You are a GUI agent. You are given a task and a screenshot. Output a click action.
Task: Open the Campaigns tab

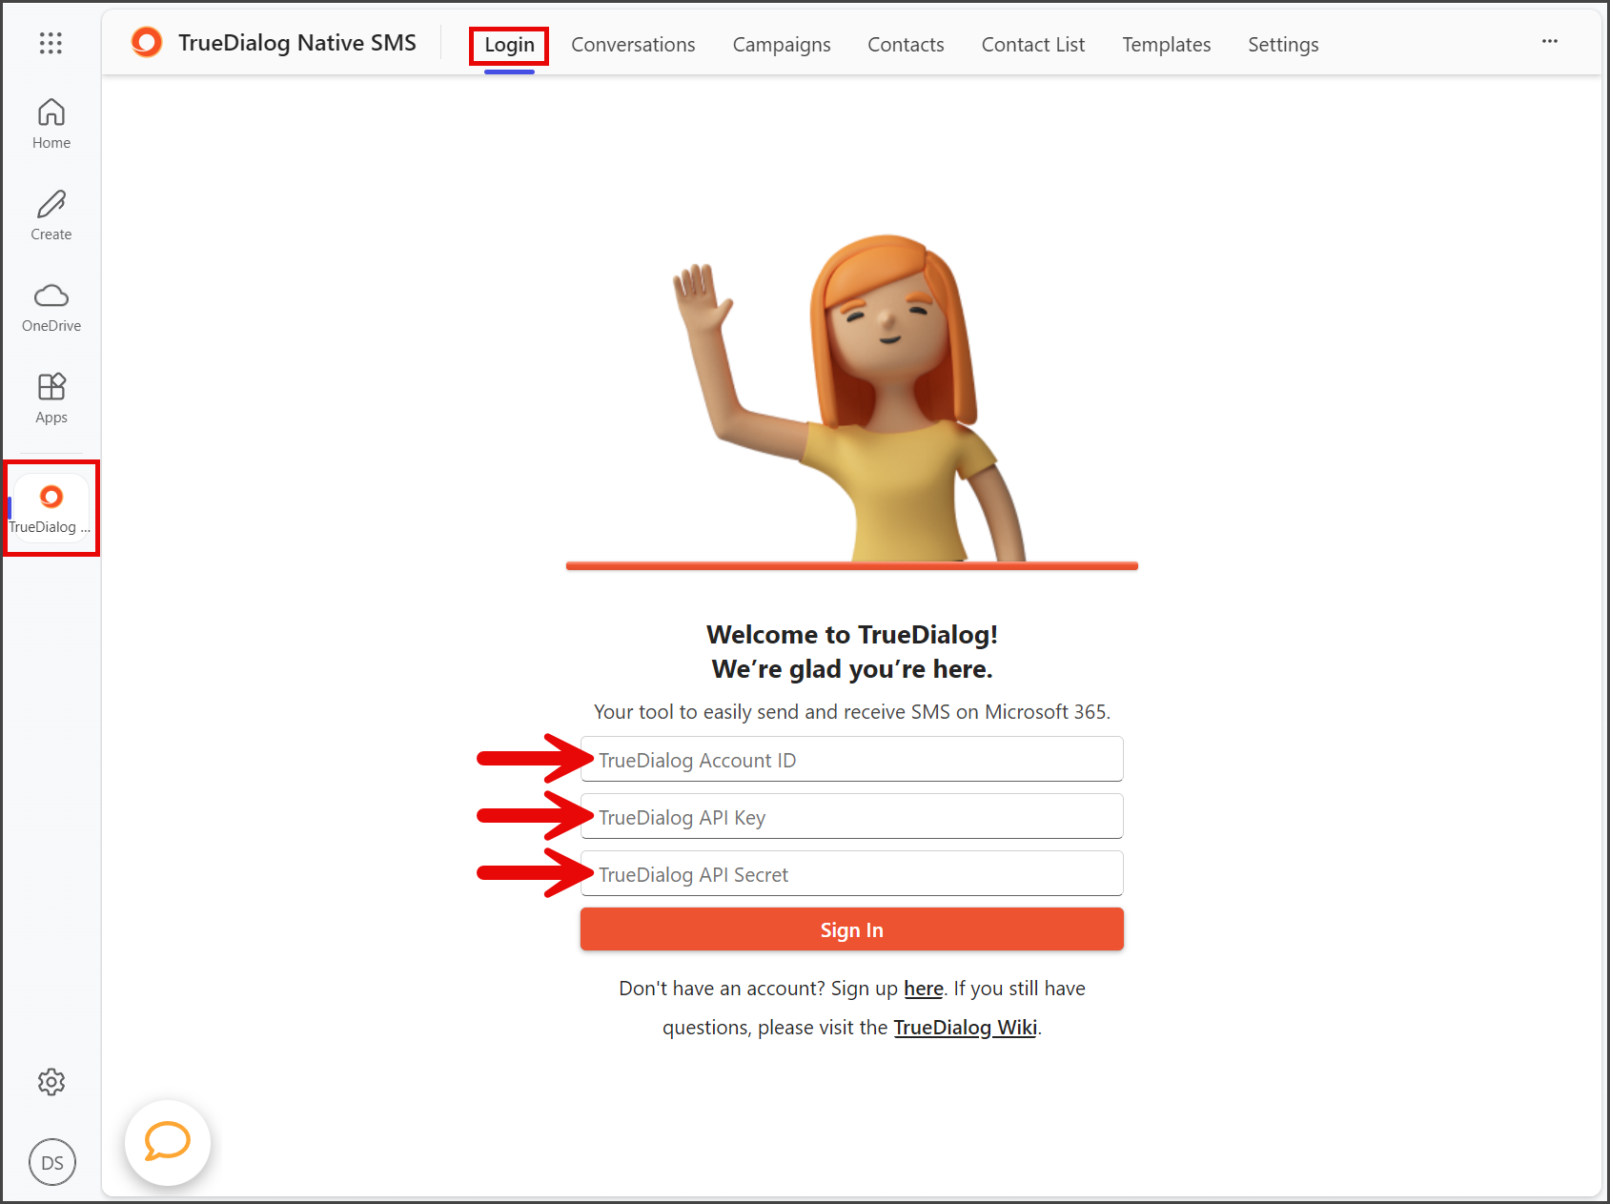pyautogui.click(x=782, y=45)
